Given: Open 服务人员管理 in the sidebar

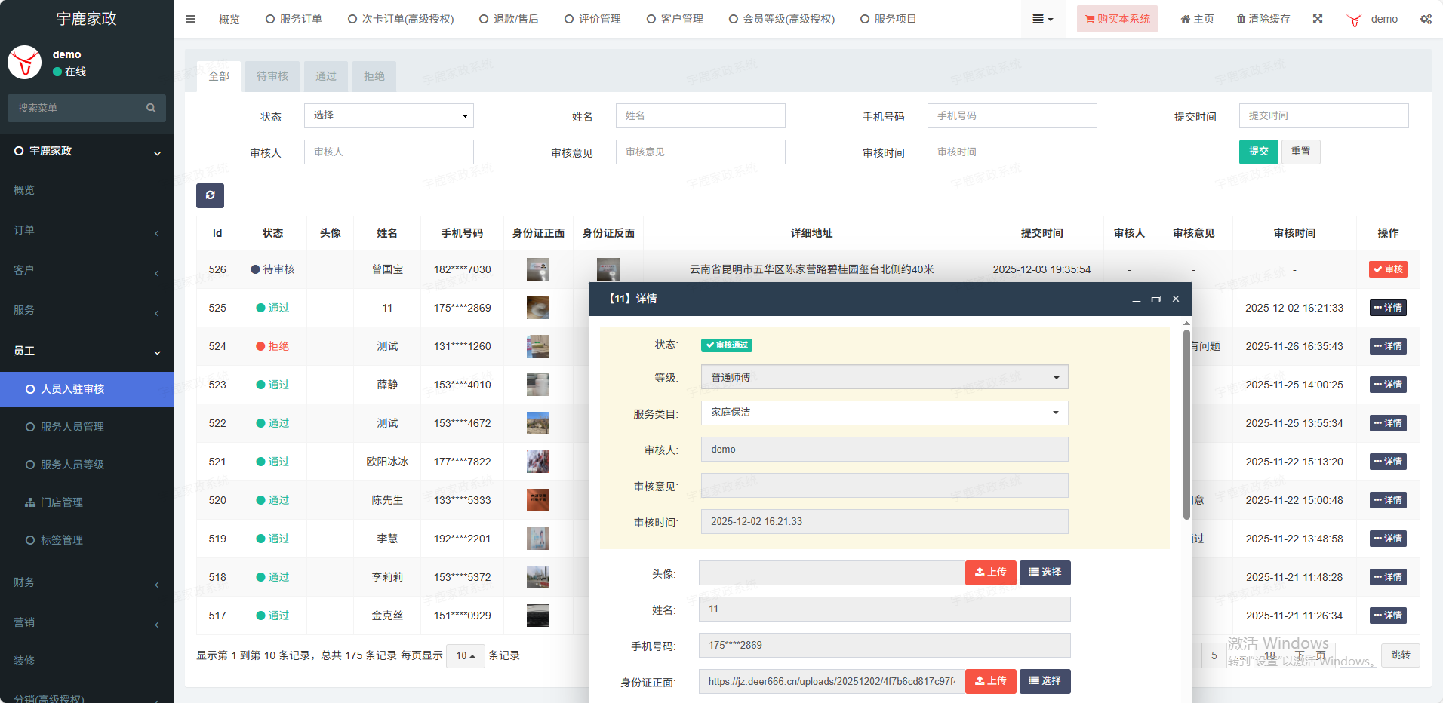Looking at the screenshot, I should pos(72,427).
